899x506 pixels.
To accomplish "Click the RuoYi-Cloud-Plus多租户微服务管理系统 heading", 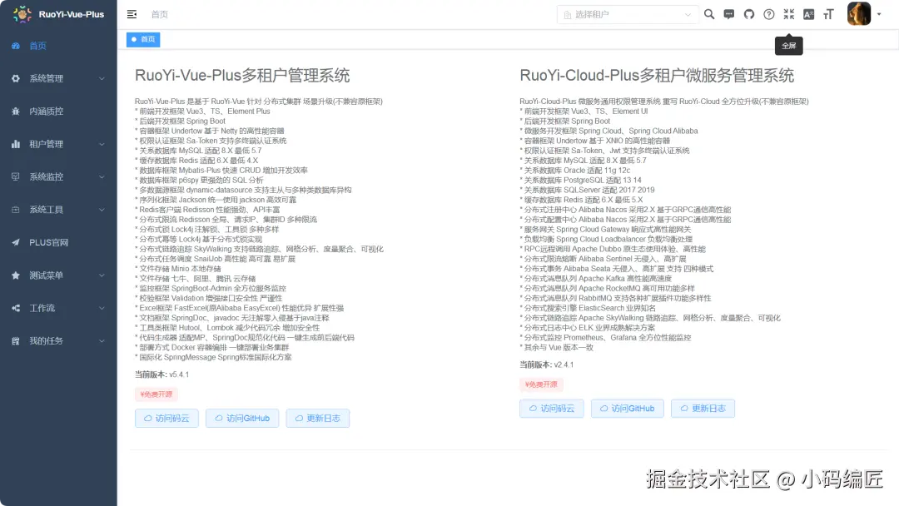I will (x=657, y=76).
